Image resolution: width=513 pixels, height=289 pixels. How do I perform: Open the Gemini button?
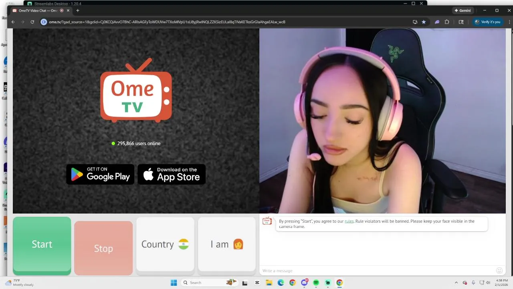pos(463,10)
